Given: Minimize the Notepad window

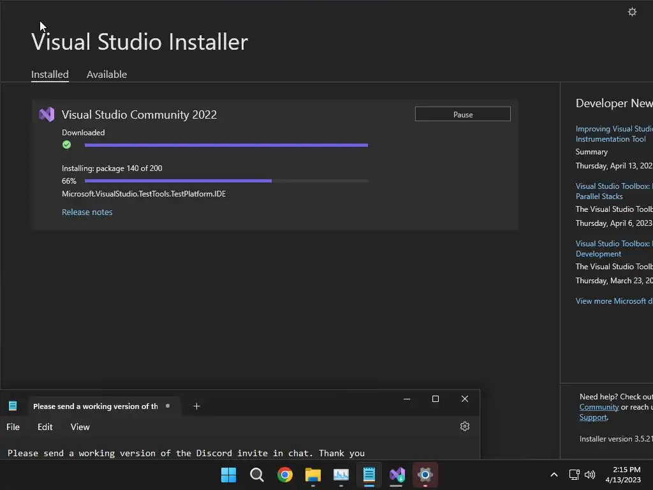Looking at the screenshot, I should (x=407, y=399).
